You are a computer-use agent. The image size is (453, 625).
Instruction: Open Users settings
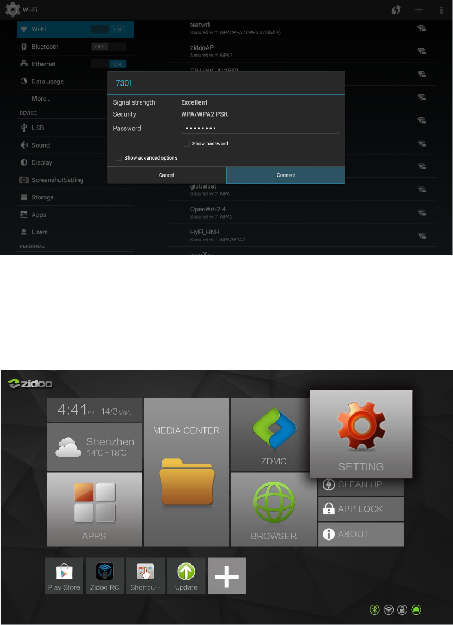[75, 232]
